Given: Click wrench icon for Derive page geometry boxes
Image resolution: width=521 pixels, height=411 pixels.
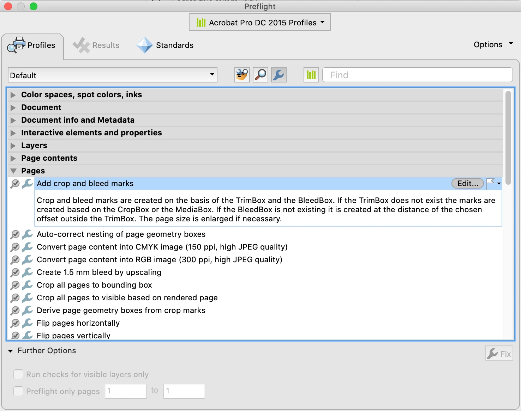Looking at the screenshot, I should (28, 310).
